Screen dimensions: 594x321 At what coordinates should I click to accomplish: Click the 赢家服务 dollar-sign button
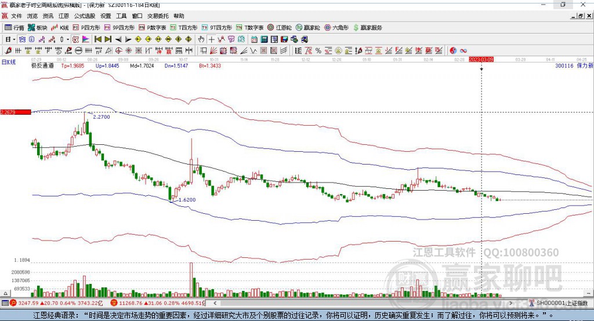click(367, 27)
